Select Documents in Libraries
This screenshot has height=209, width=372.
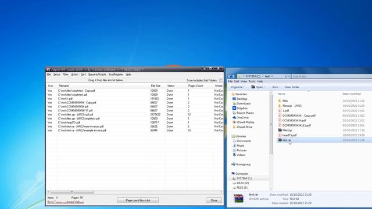click(x=244, y=141)
